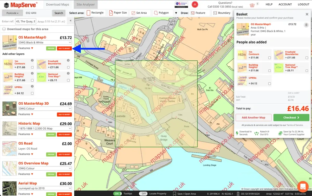Toggle the Tooltips ON switch

118,194
